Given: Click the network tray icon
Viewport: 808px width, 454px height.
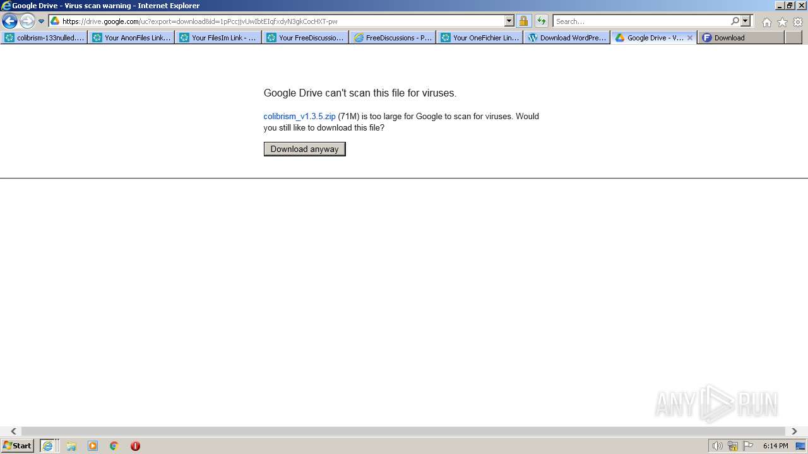Looking at the screenshot, I should tap(733, 446).
